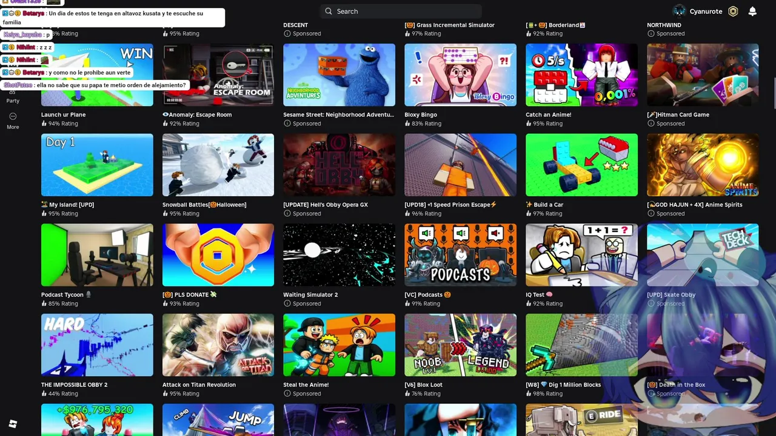Image resolution: width=776 pixels, height=436 pixels.
Task: Click the thumbs-up icon beside 85% Rating
Action: pos(44,303)
